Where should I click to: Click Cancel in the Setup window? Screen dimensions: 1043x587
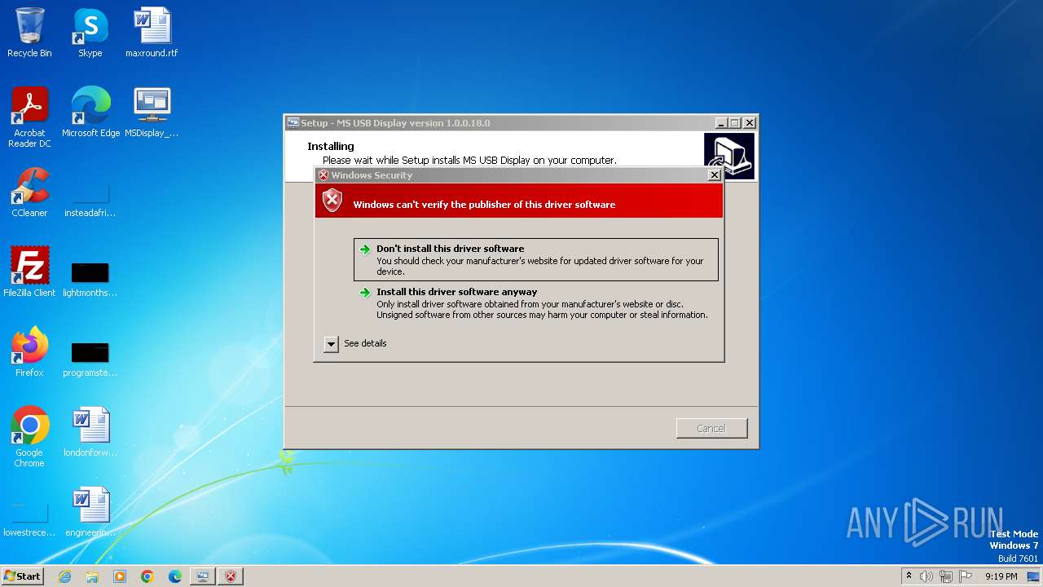pos(711,428)
